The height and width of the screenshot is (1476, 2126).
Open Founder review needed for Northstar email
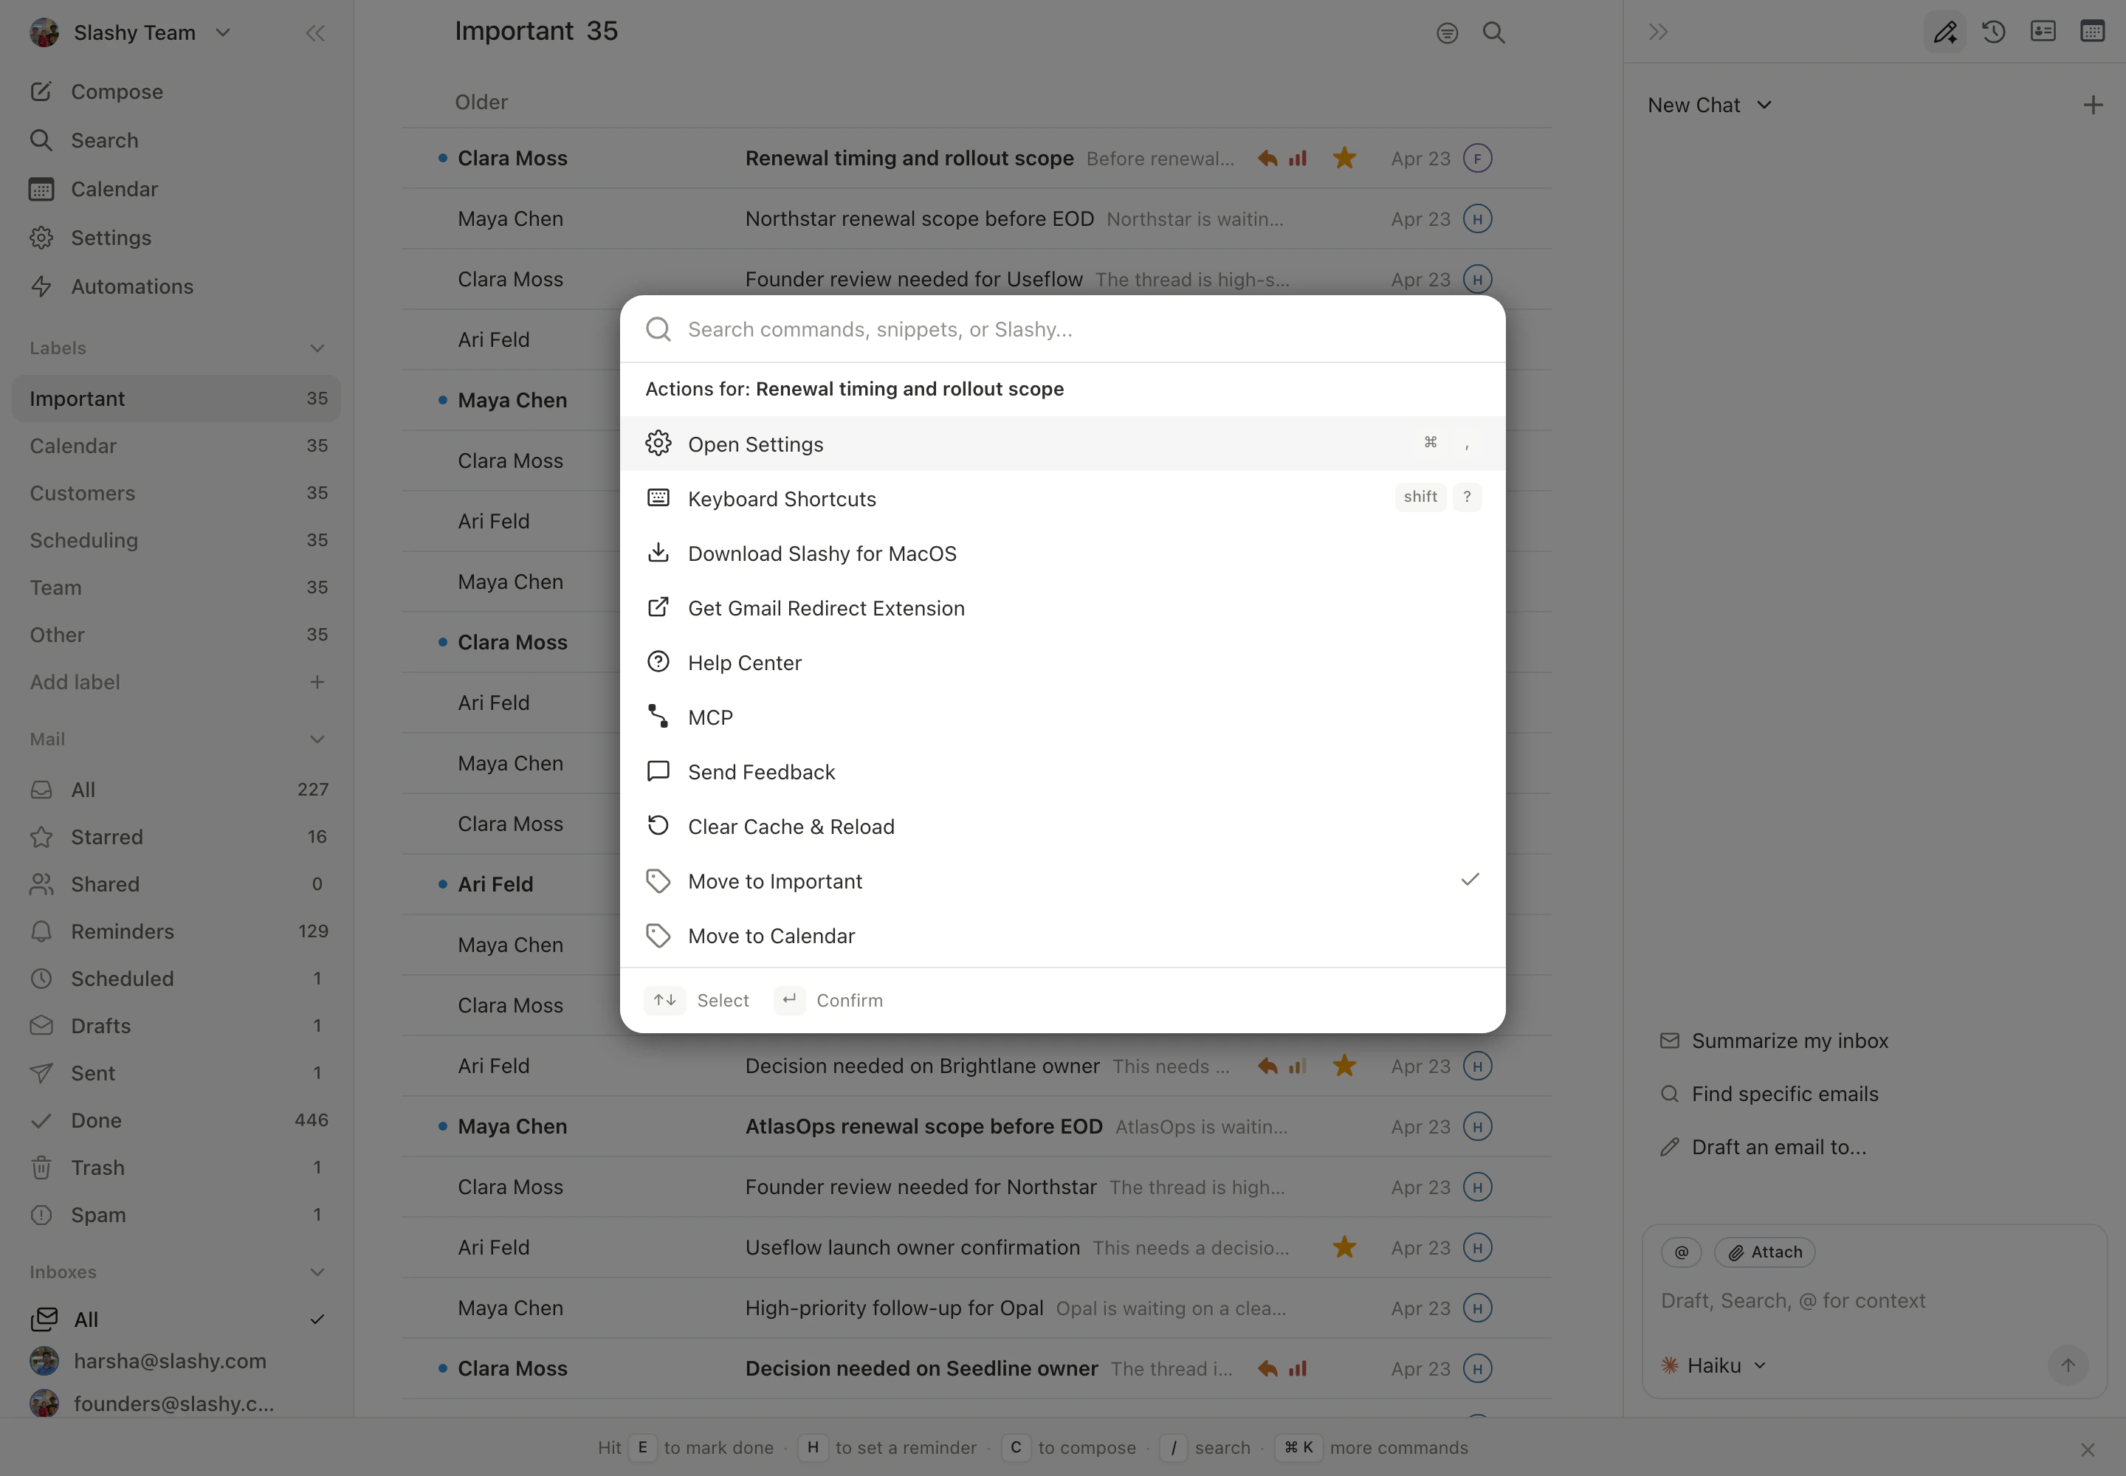point(976,1187)
